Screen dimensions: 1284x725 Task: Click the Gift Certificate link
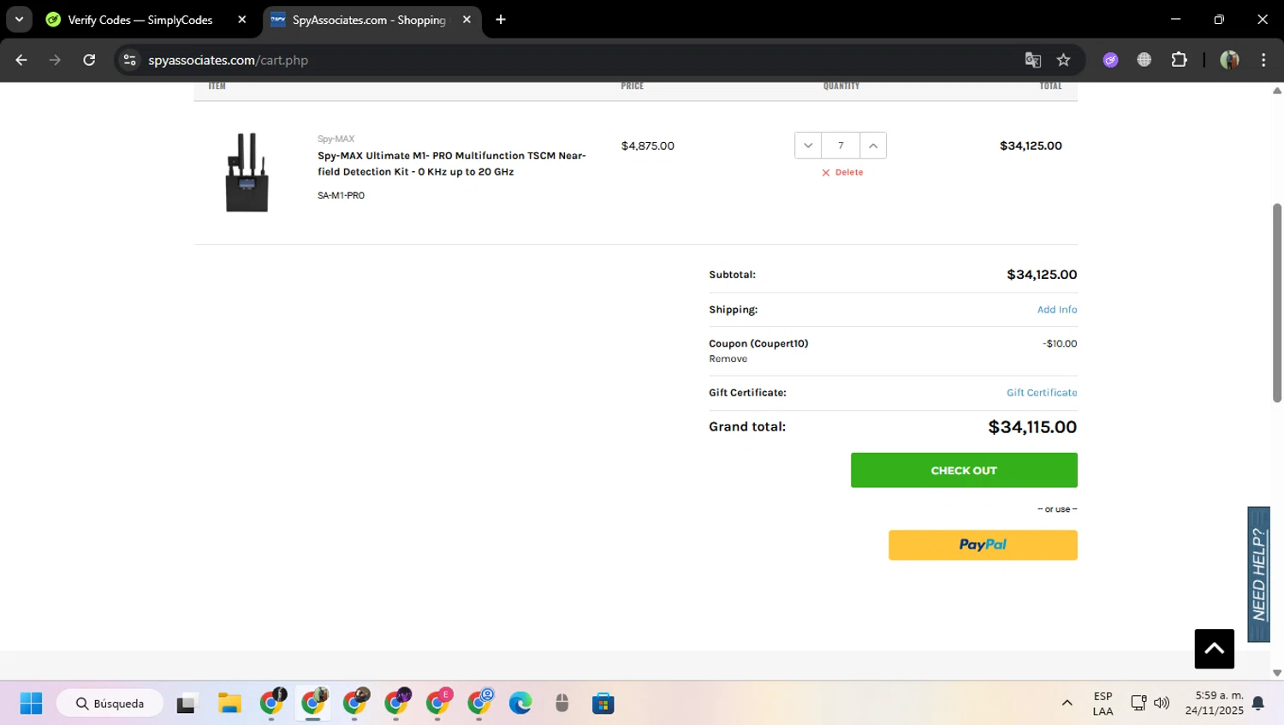[x=1042, y=393]
